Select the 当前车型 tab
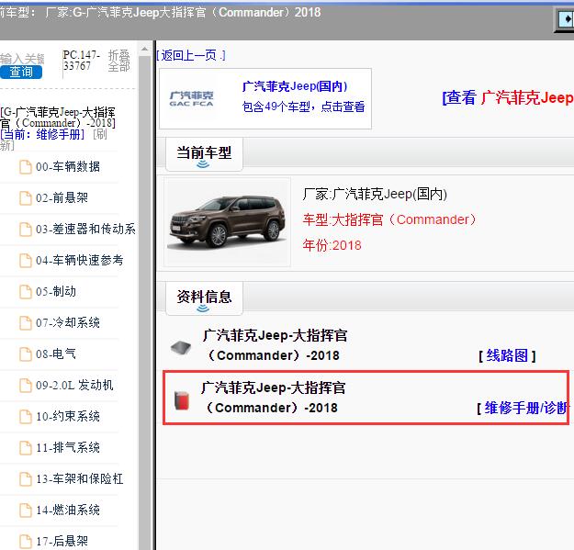574x550 pixels. click(x=204, y=154)
